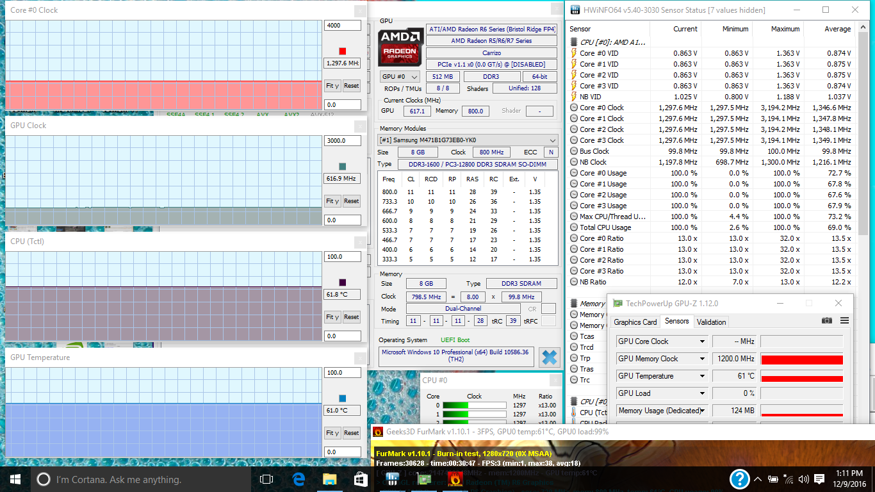The width and height of the screenshot is (875, 492).
Task: Click the GPU-Z title bar icon
Action: [617, 303]
